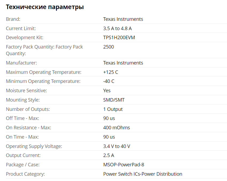Screen dimensions: 227x181
Task: Click the TPS1H200EVM development kit value
Action: coord(119,38)
